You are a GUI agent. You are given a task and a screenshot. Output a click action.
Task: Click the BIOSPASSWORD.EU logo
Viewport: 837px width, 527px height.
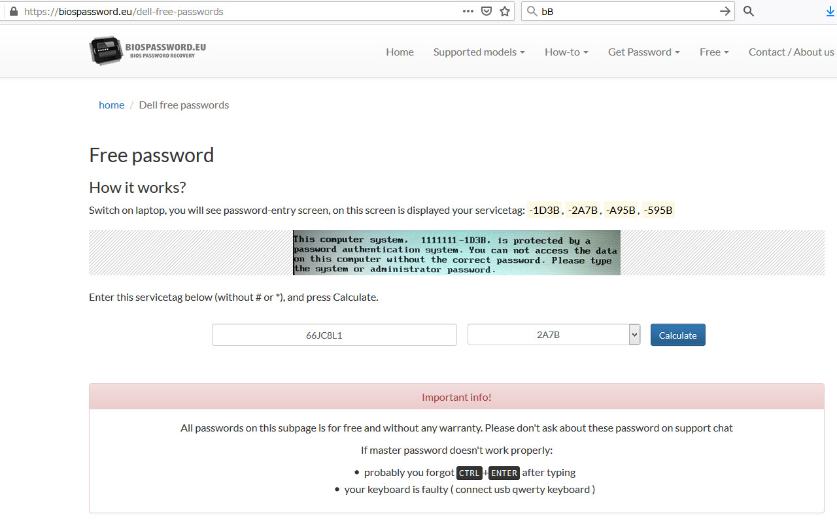pos(148,51)
